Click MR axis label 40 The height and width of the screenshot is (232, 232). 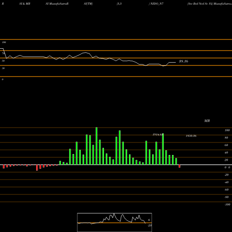[x=226, y=153]
